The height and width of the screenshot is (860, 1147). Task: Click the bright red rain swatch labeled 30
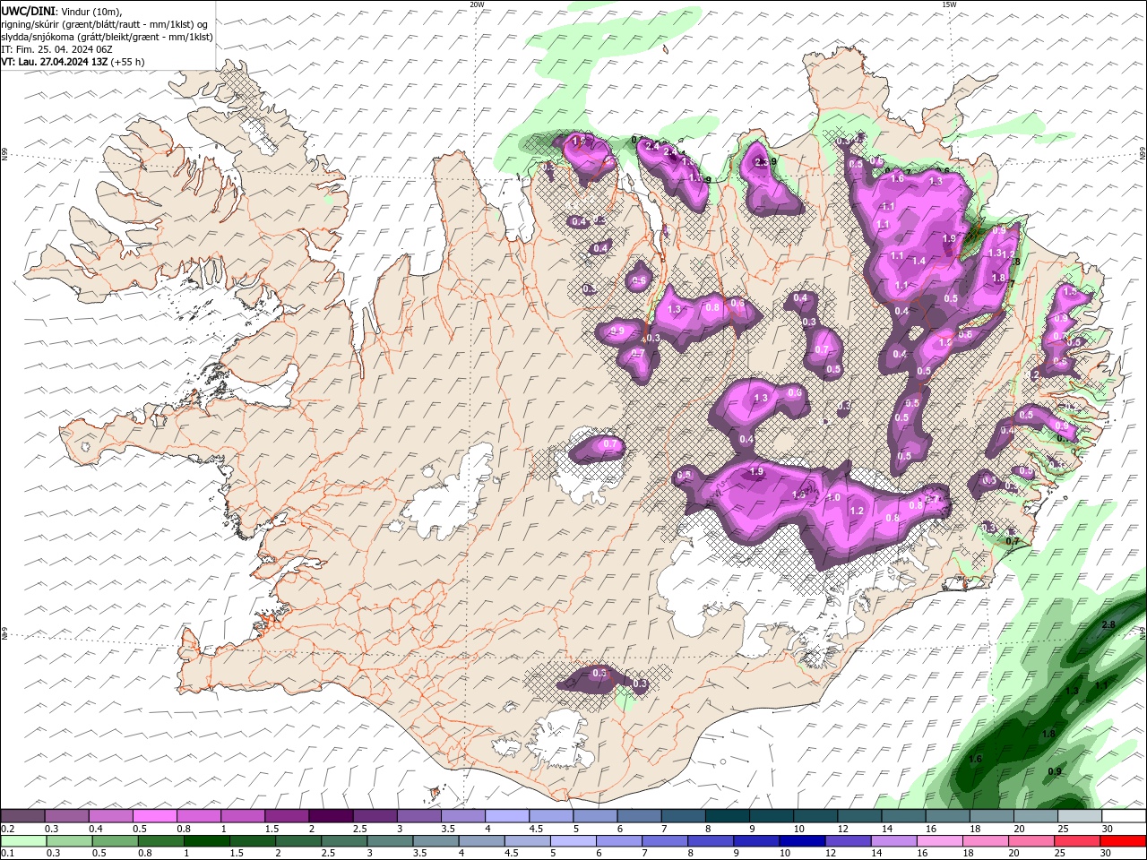point(1123,841)
